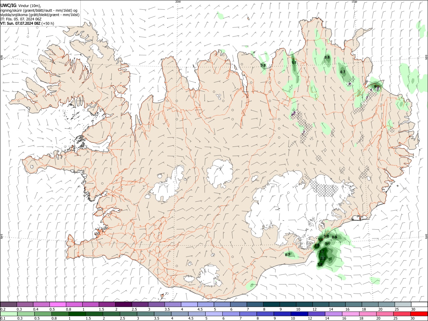Click the pale green 0.1 rain legend swatch
This screenshot has height=321, width=428.
click(9, 314)
